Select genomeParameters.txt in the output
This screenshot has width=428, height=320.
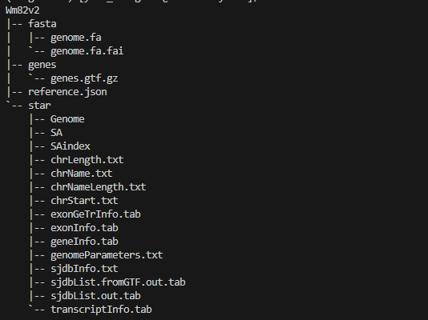click(x=107, y=255)
